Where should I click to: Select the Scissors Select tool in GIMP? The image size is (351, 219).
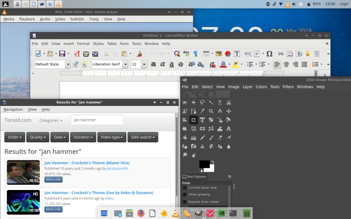point(229,102)
